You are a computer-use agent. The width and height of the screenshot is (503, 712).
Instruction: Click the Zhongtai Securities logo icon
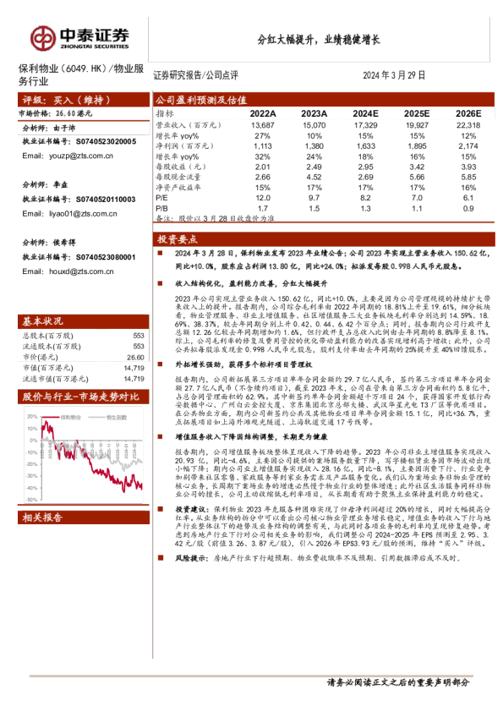coord(43,38)
